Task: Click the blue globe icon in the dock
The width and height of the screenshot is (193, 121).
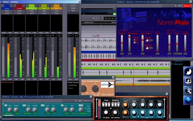Action: pos(188,100)
